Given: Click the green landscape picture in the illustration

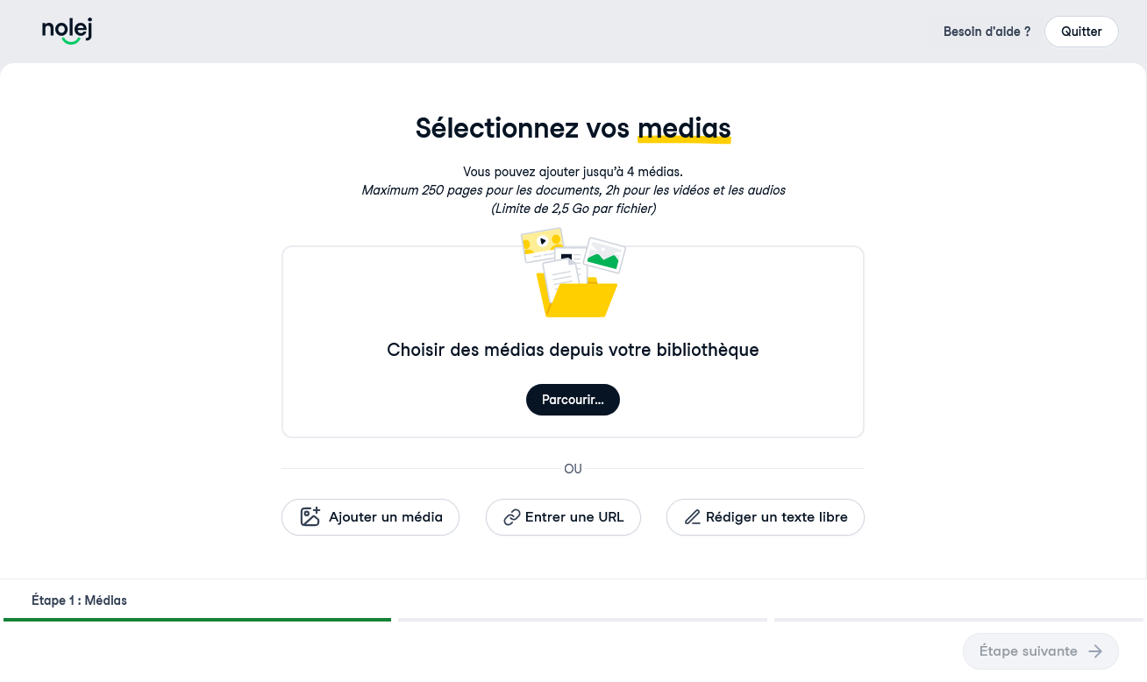Looking at the screenshot, I should [603, 256].
